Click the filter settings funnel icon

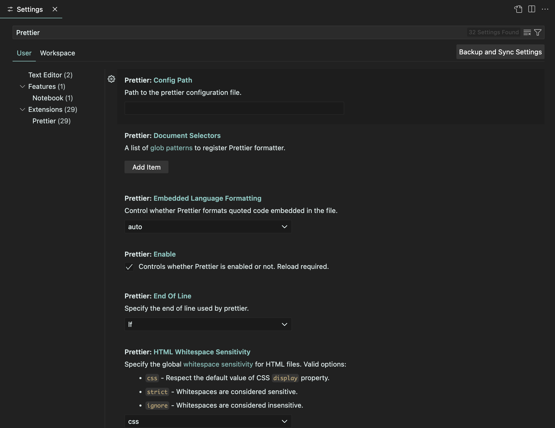point(538,32)
